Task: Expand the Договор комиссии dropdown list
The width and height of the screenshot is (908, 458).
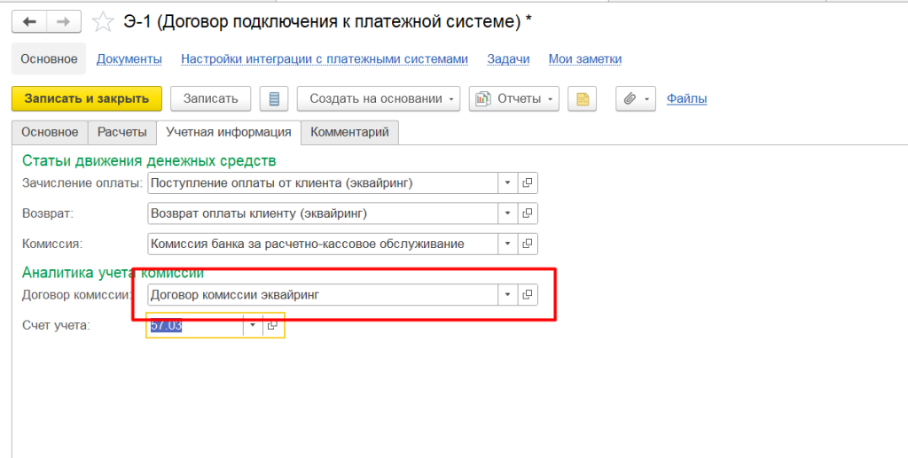Action: coord(507,295)
